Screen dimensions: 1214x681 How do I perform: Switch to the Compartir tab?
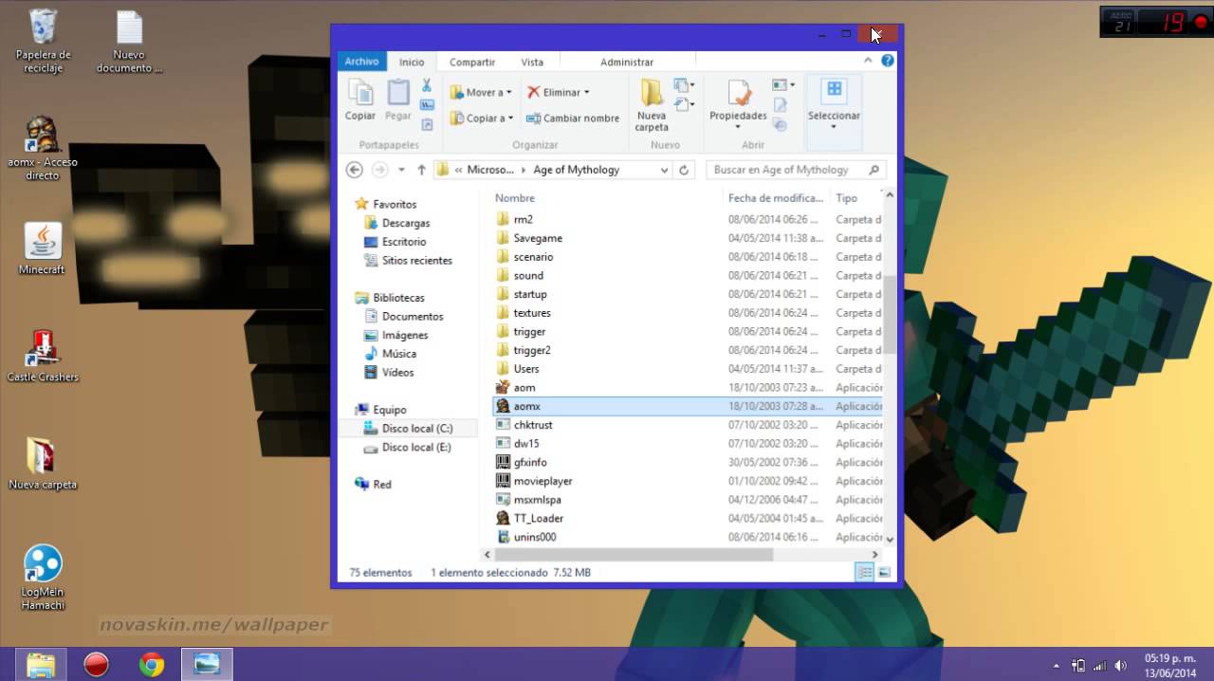point(472,62)
